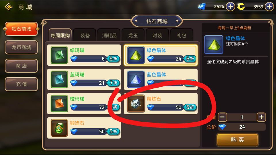This screenshot has height=155, width=276.
Task: Open the 龙玉 tab
Action: 133,35
